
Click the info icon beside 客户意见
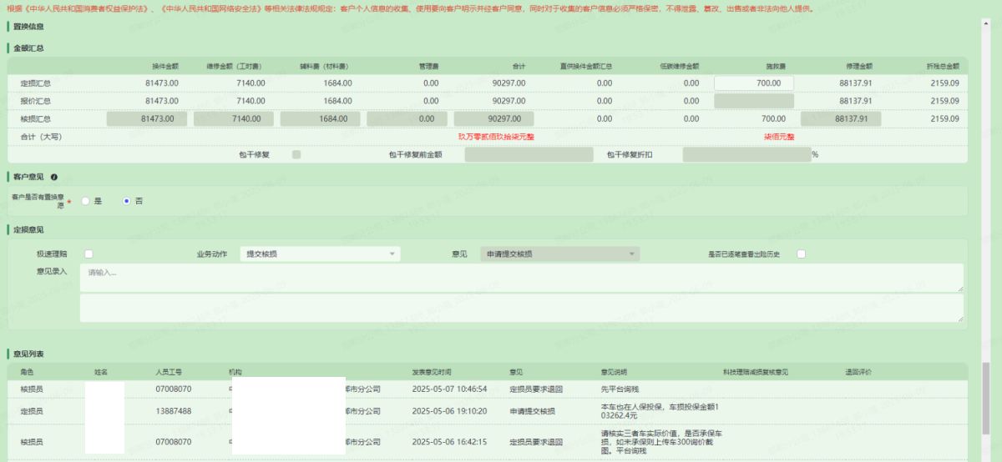click(54, 177)
